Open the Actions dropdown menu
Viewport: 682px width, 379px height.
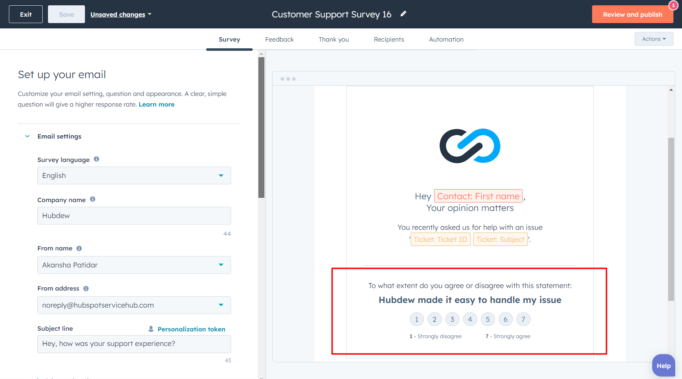pyautogui.click(x=654, y=39)
